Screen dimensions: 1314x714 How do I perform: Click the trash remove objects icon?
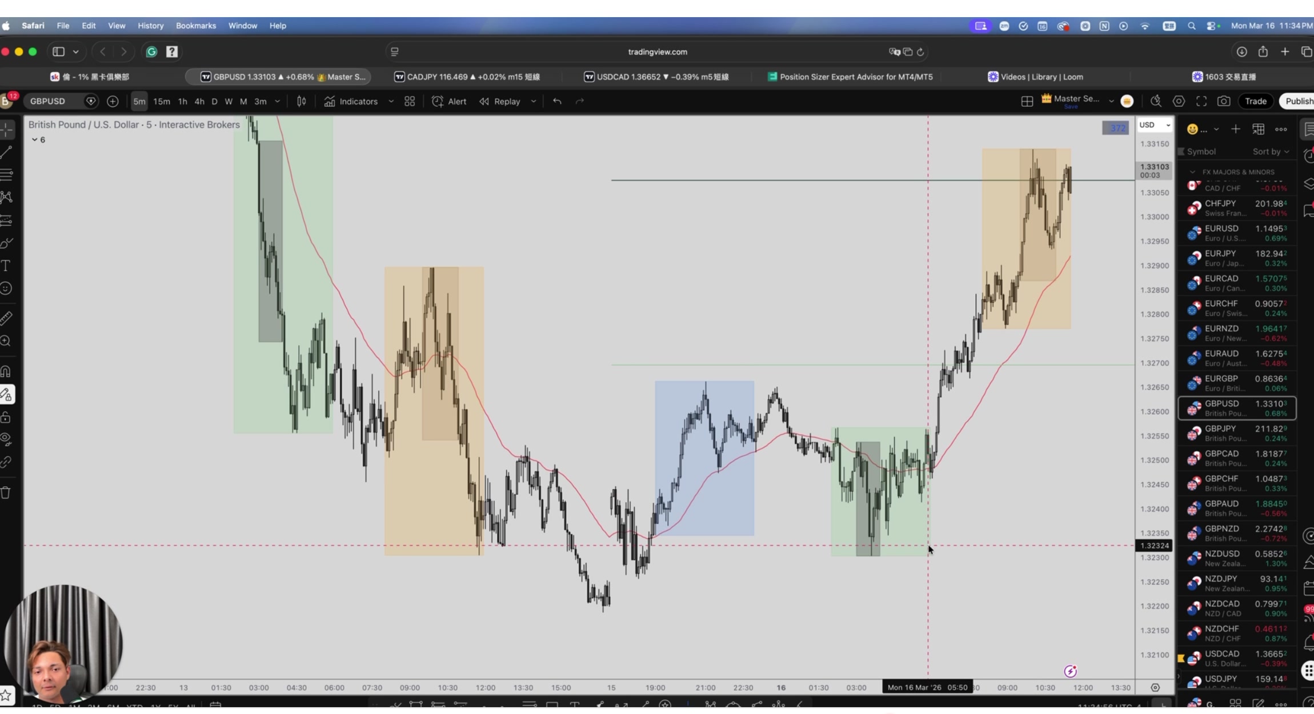(x=6, y=492)
